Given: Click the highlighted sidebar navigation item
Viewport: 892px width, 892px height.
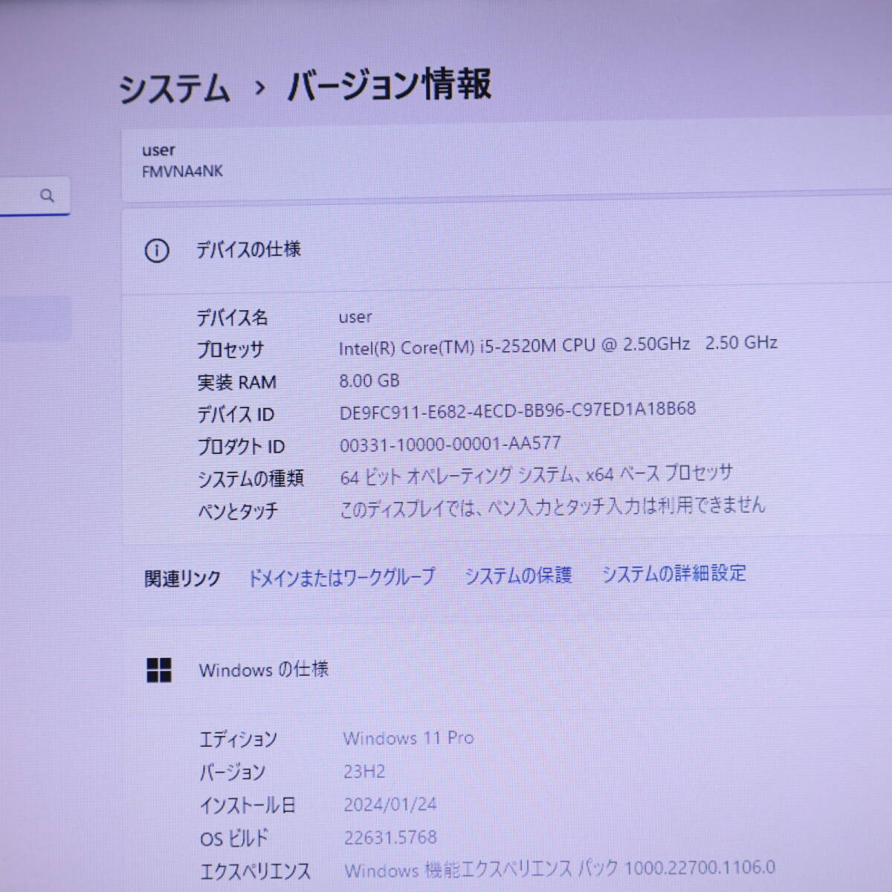Looking at the screenshot, I should point(36,319).
